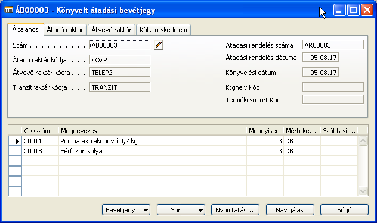This screenshot has width=377, height=223.
Task: Select the row marker arrow for C0011
Action: (15, 141)
